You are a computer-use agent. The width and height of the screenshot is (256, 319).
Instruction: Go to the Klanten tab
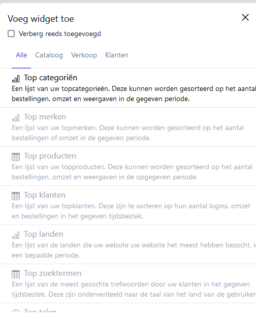[117, 55]
